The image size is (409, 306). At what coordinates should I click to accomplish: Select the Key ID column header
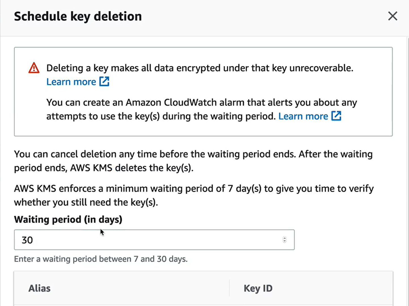point(258,288)
